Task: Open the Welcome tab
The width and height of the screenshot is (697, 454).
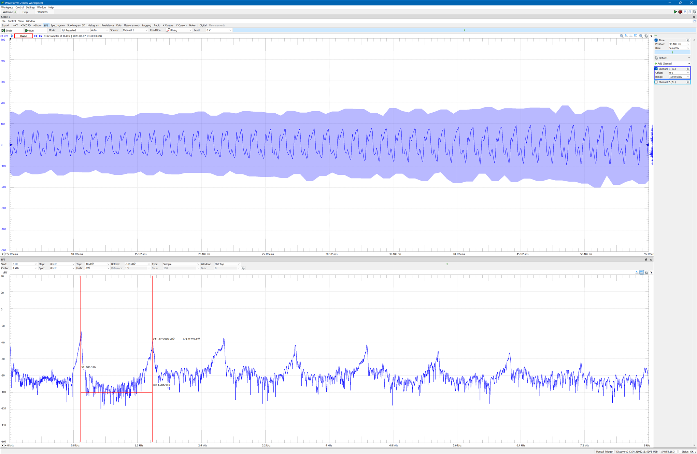Action: [x=9, y=12]
